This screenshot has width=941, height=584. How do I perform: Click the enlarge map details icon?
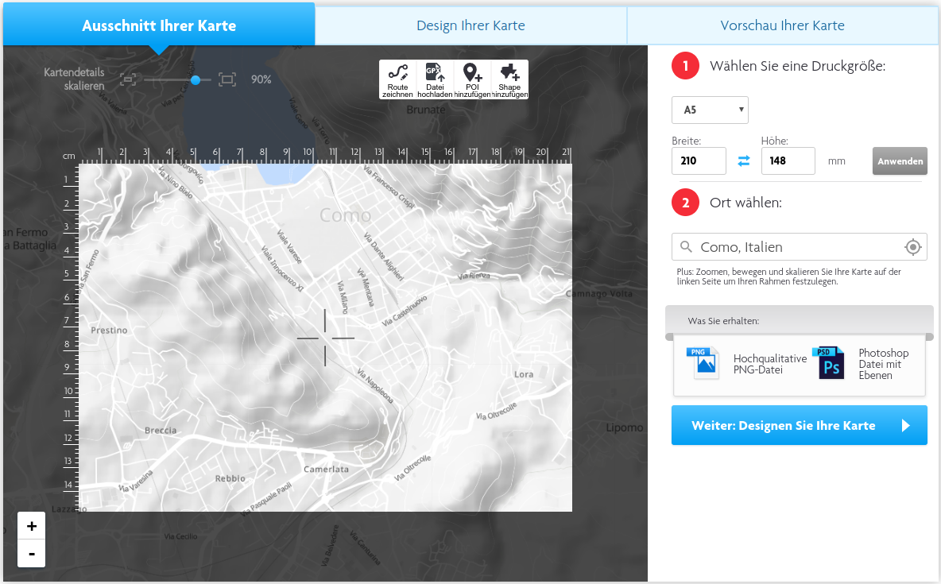pyautogui.click(x=227, y=79)
